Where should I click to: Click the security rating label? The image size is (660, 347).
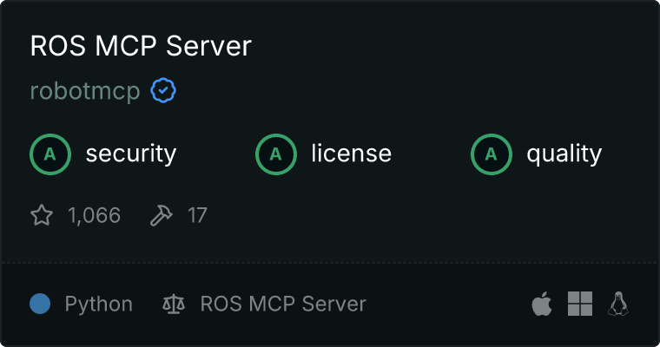(130, 154)
